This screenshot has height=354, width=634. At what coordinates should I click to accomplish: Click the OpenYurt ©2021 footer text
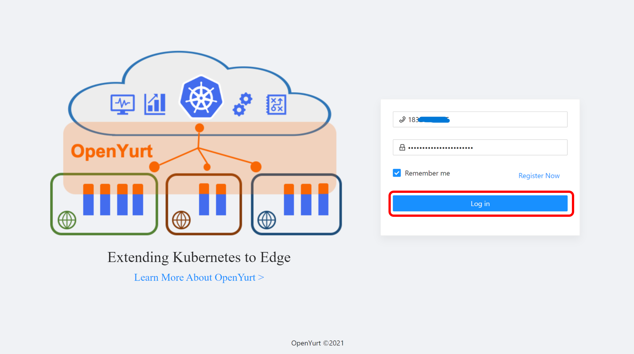point(317,343)
